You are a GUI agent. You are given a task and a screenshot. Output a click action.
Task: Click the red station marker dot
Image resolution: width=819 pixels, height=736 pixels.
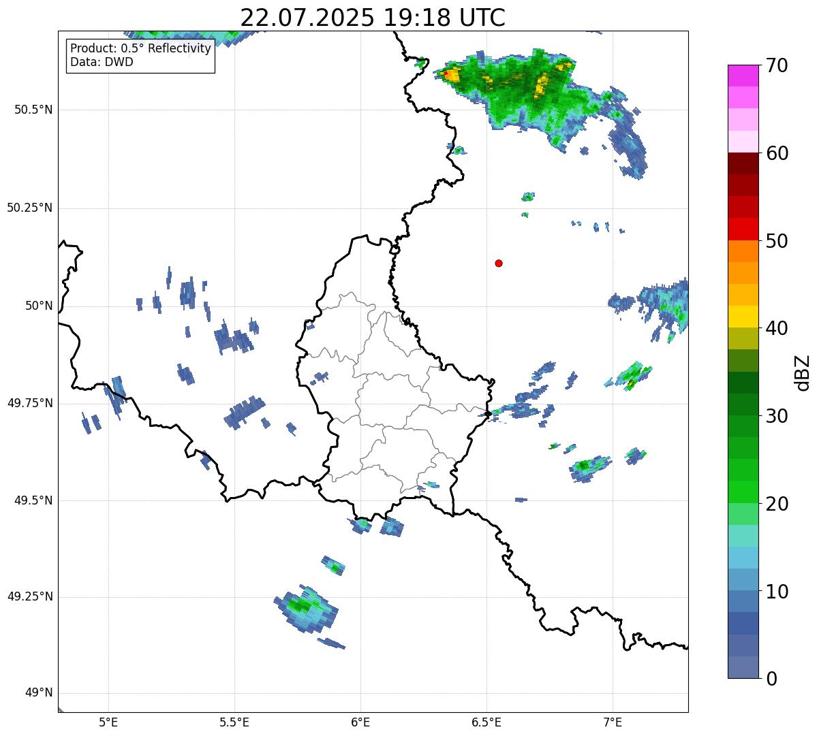tap(499, 263)
